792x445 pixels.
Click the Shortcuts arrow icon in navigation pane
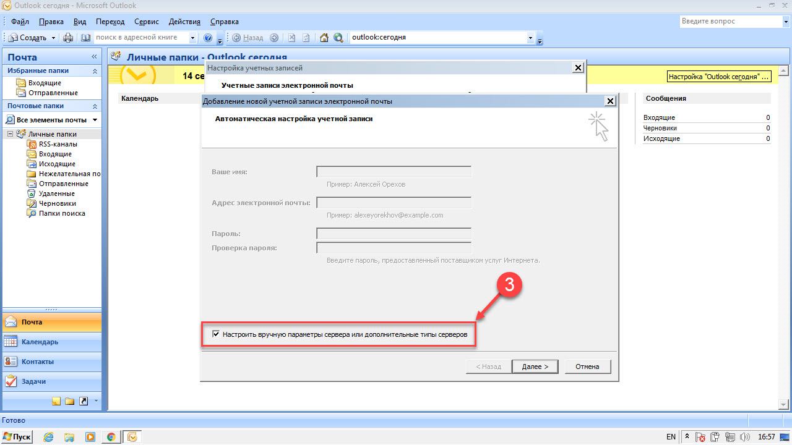point(84,401)
